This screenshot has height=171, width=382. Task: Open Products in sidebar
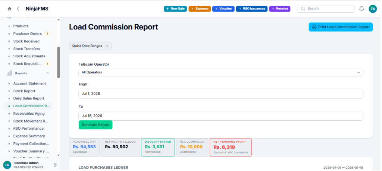21,26
